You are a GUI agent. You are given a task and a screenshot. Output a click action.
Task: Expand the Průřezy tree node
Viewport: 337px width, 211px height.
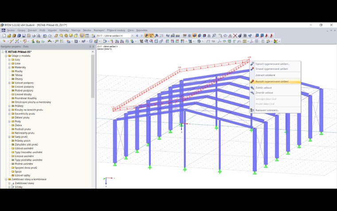tap(9, 106)
